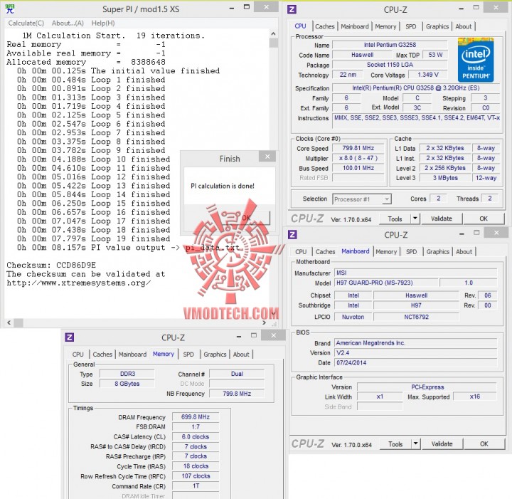This screenshot has height=499, width=512.
Task: Go to CPU tab in the Memory CPU-Z window
Action: pyautogui.click(x=78, y=354)
